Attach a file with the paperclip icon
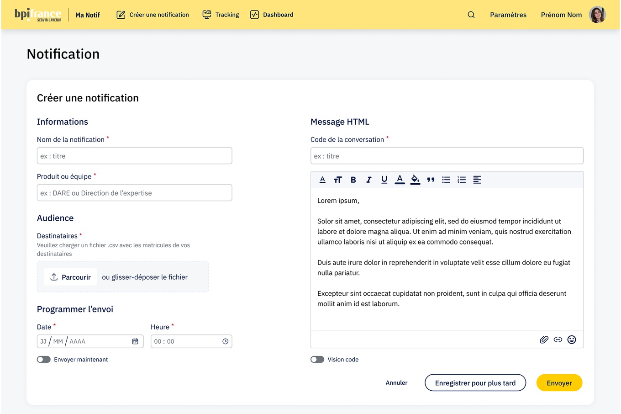Image resolution: width=621 pixels, height=414 pixels. point(544,340)
